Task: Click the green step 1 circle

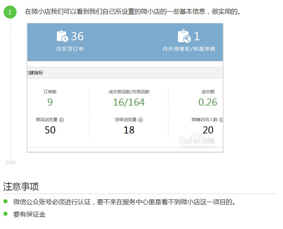Action: (10, 12)
